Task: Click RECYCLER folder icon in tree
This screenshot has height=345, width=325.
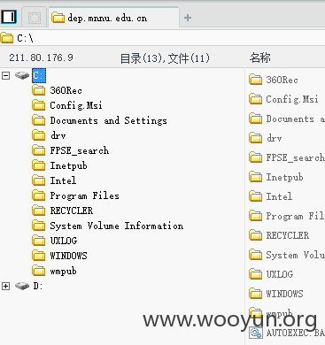Action: coord(39,211)
